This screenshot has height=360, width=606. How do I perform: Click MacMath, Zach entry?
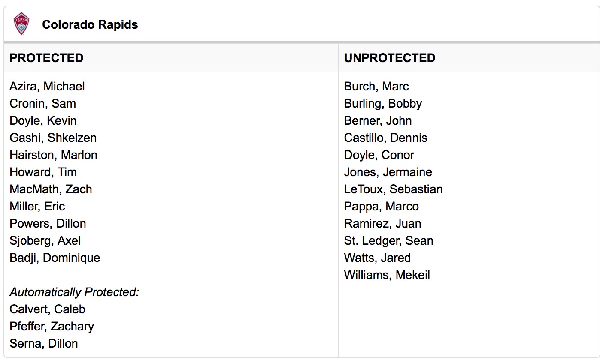(x=51, y=189)
